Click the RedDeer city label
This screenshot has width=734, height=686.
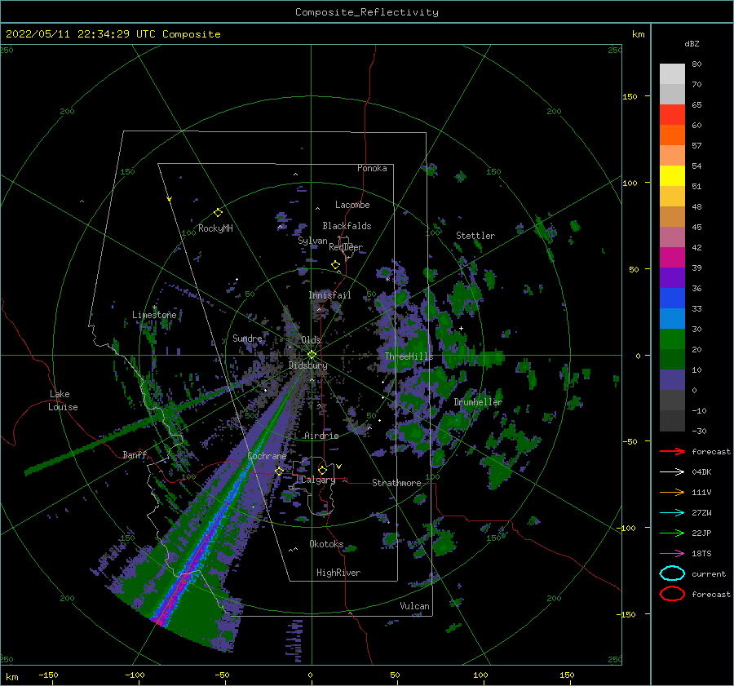click(x=346, y=247)
